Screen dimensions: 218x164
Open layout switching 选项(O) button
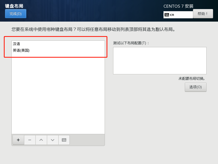click(x=195, y=87)
